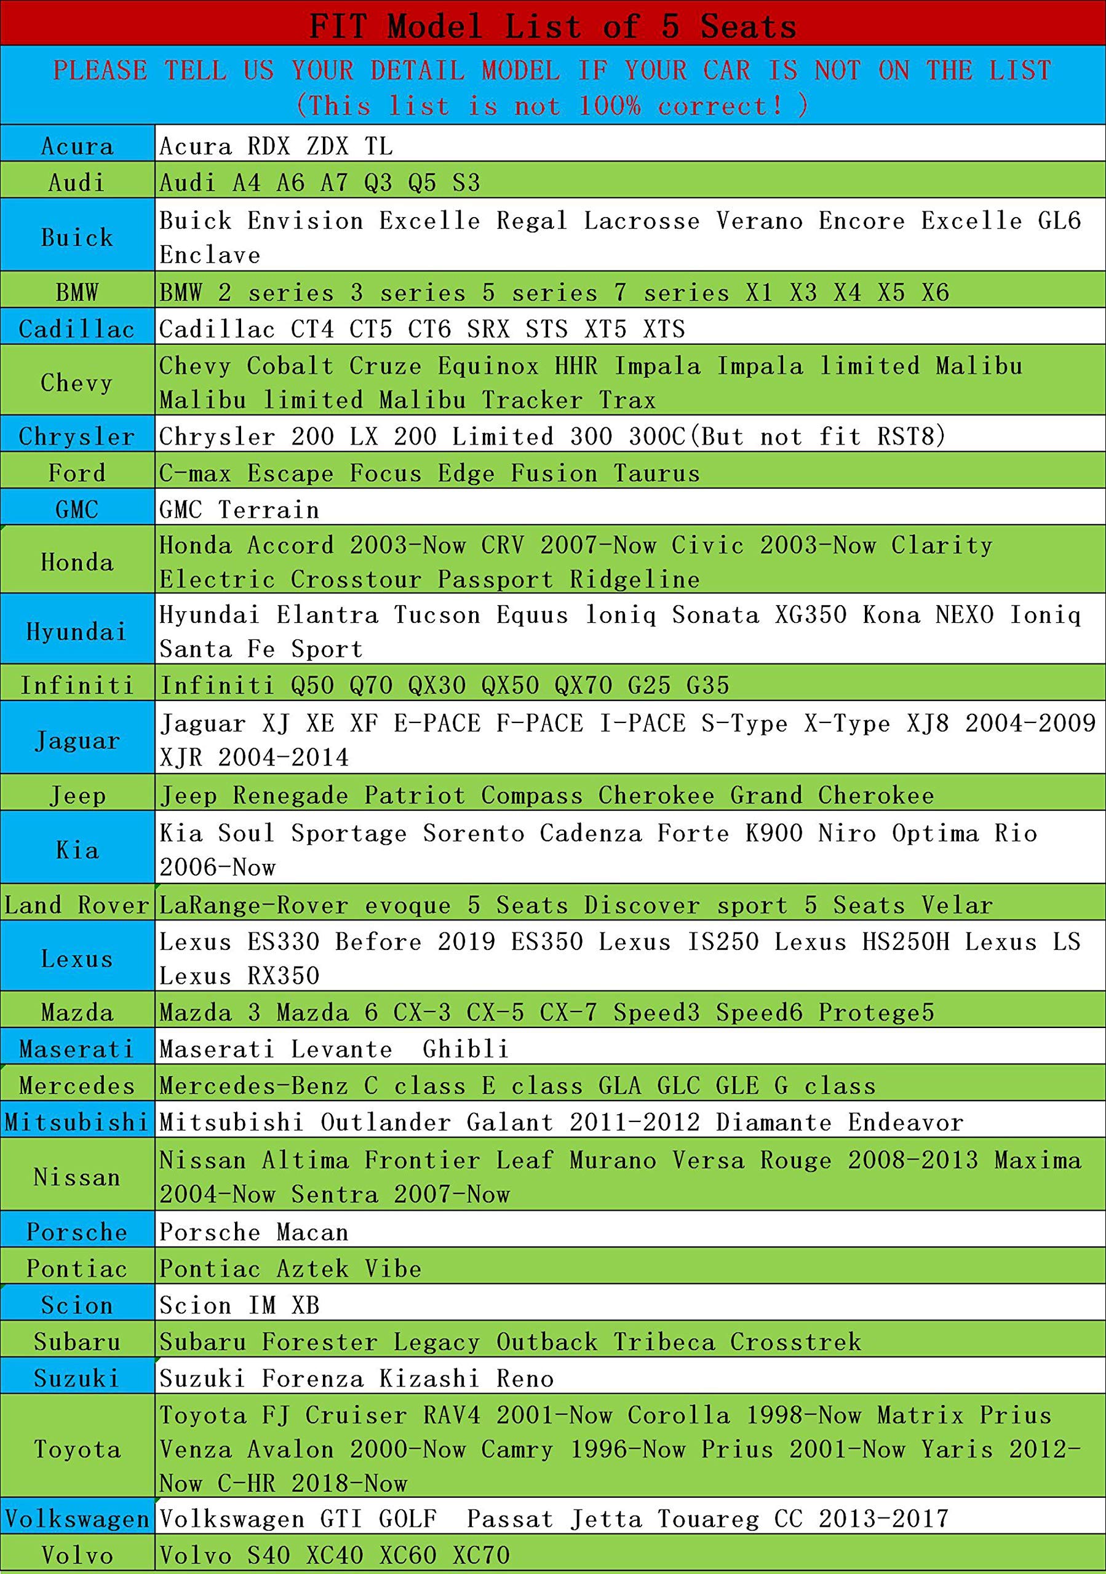The height and width of the screenshot is (1574, 1106).
Task: Select the Land Rover brand cell
Action: [78, 903]
